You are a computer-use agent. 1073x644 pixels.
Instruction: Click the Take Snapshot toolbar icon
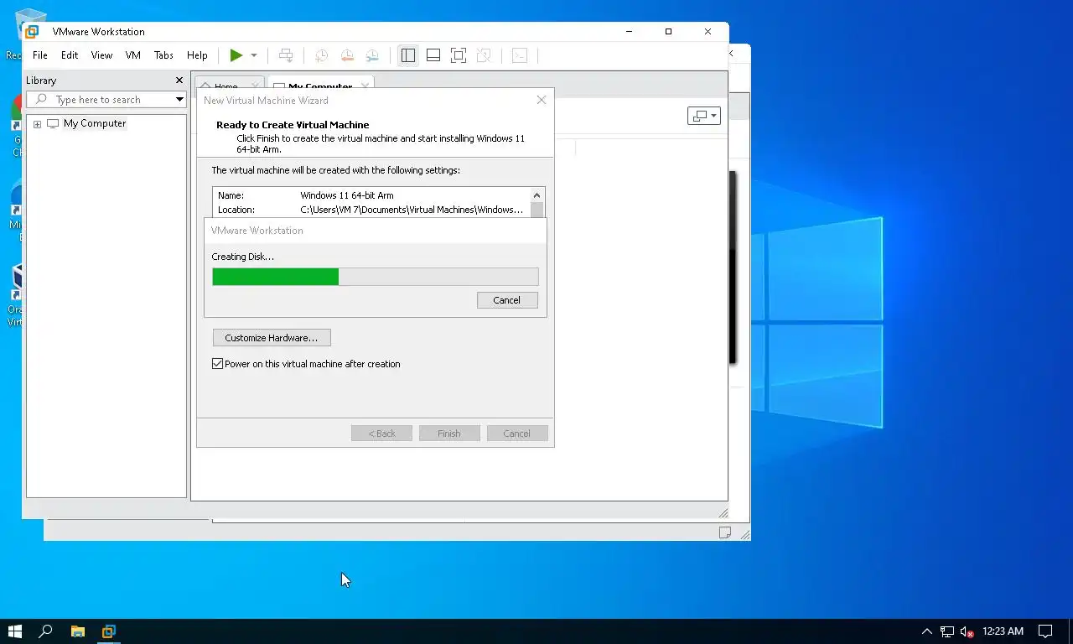click(321, 55)
